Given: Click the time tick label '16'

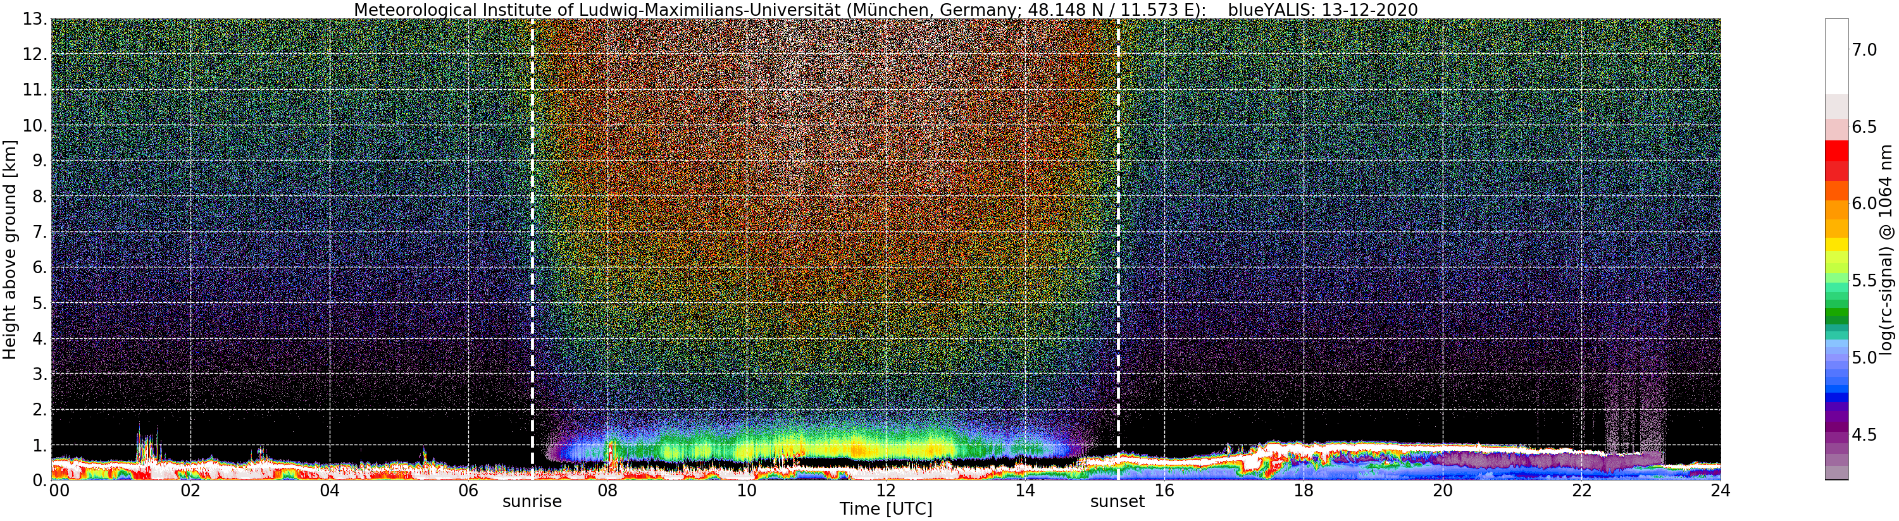Looking at the screenshot, I should [x=1164, y=490].
